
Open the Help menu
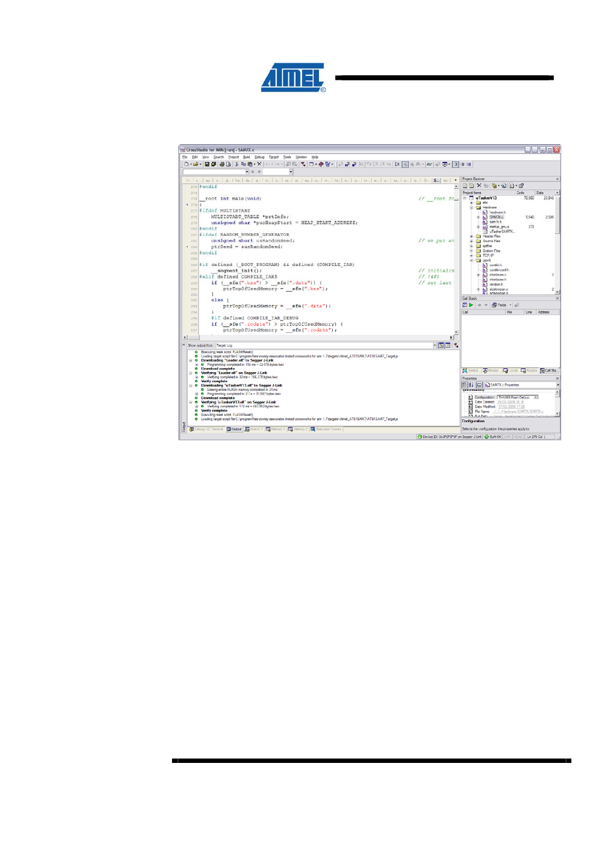click(315, 157)
